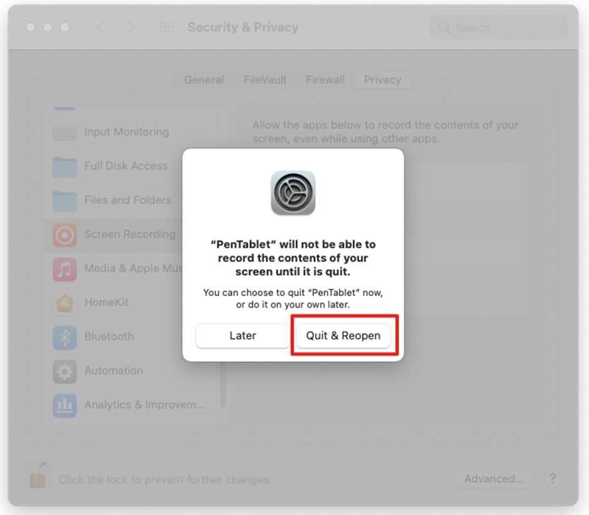Switch to the General tab
Image resolution: width=589 pixels, height=515 pixels.
point(204,80)
